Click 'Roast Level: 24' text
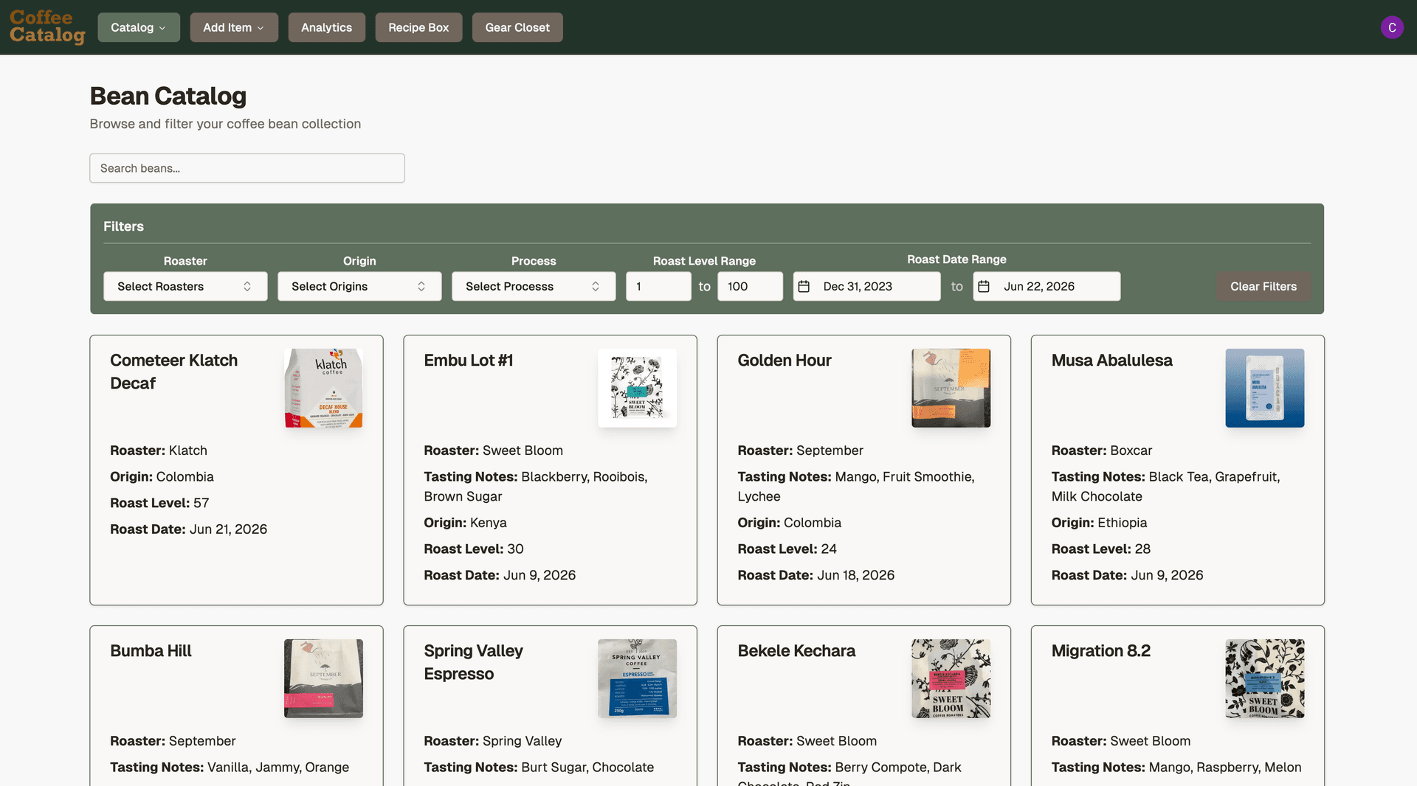 point(787,549)
